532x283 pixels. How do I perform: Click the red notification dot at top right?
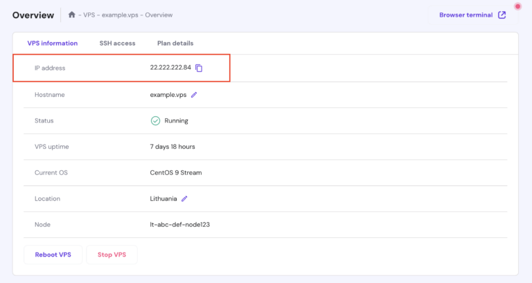(x=517, y=7)
